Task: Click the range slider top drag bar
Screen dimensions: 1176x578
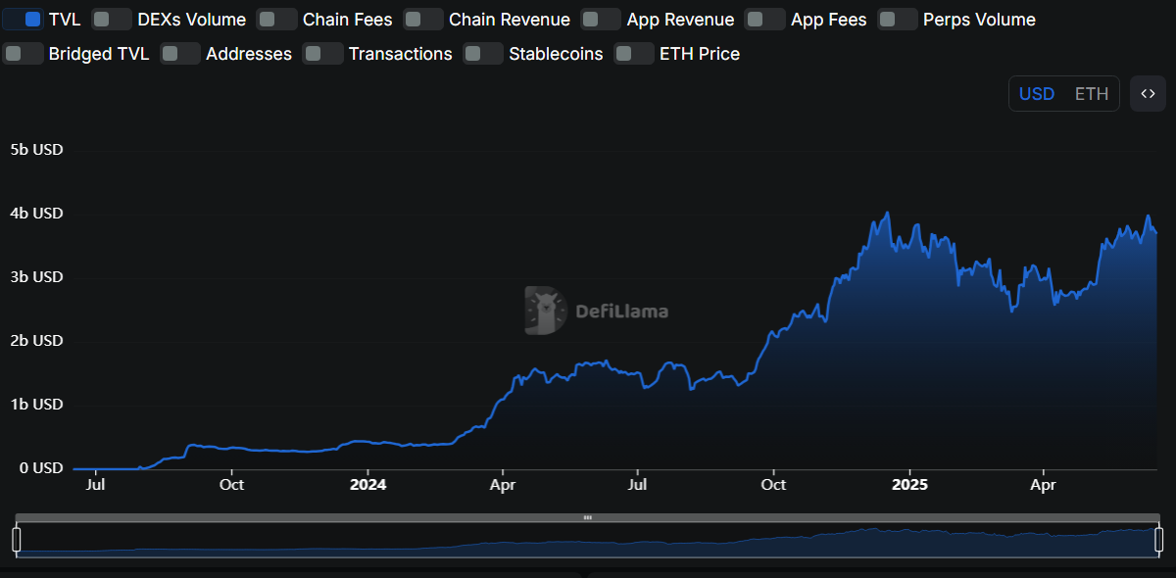Action: coord(587,517)
